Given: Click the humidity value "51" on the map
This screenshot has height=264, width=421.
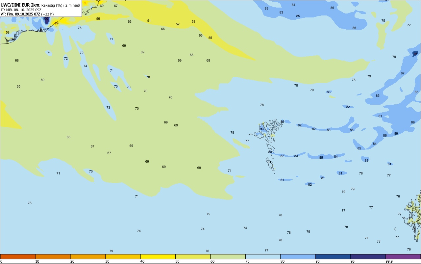Looking at the screenshot, I should pyautogui.click(x=149, y=21).
